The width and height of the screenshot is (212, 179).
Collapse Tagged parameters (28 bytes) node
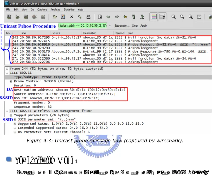11,115
